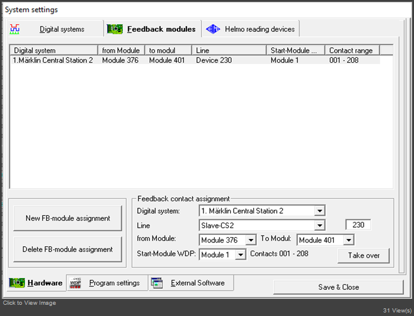Open the Line Slave-CS2 dropdown

click(319, 225)
